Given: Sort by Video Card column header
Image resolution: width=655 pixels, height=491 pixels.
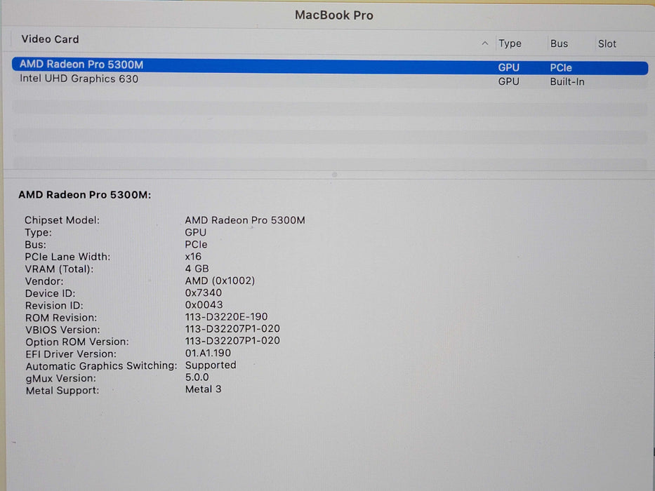Looking at the screenshot, I should (x=50, y=39).
